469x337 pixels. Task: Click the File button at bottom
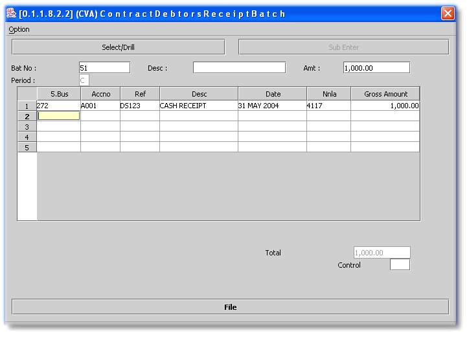[230, 307]
